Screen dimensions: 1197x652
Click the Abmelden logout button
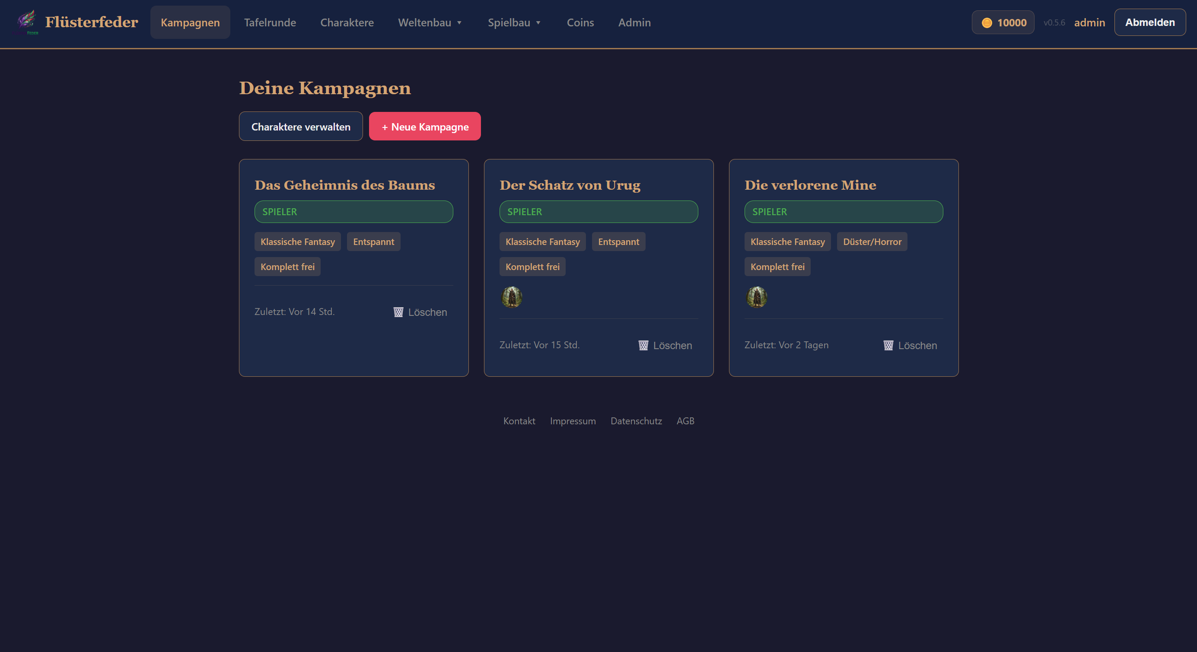point(1149,22)
